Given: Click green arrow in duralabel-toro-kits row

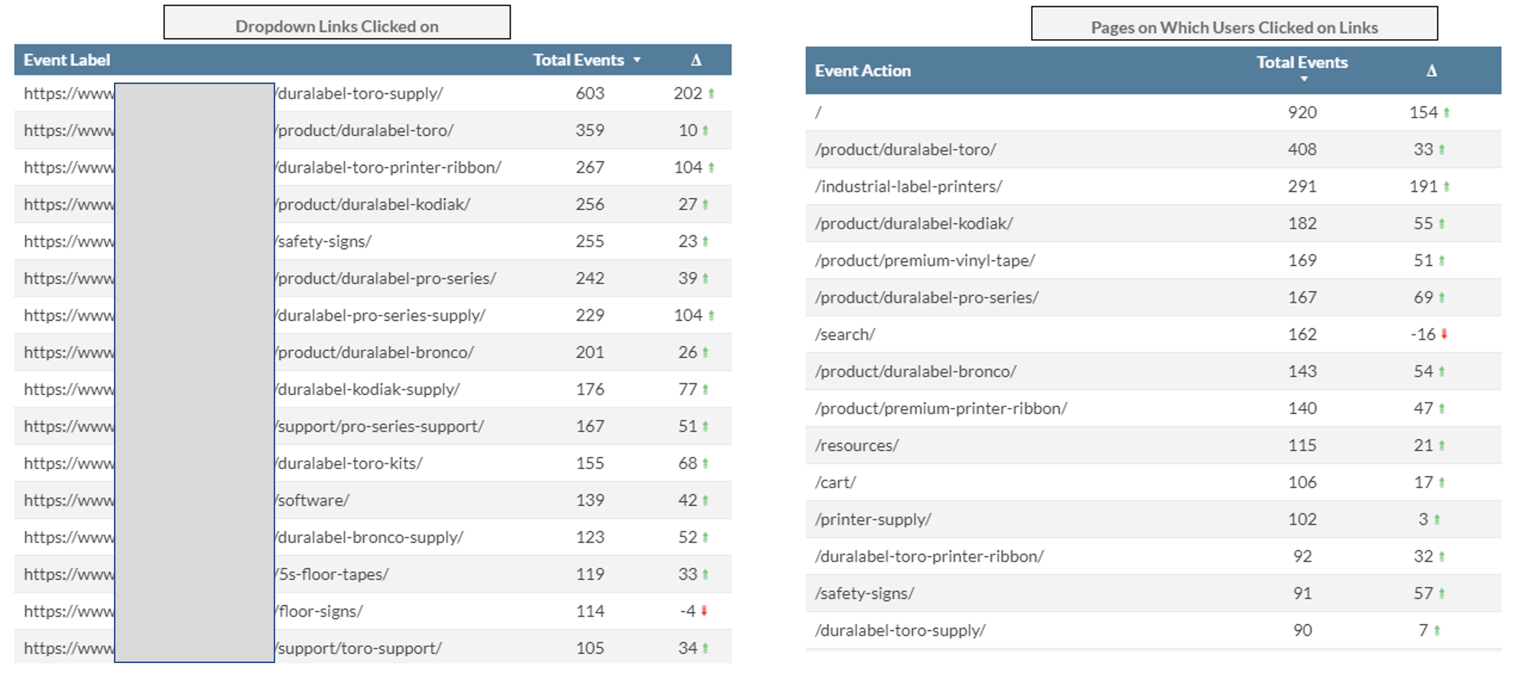Looking at the screenshot, I should 705,464.
